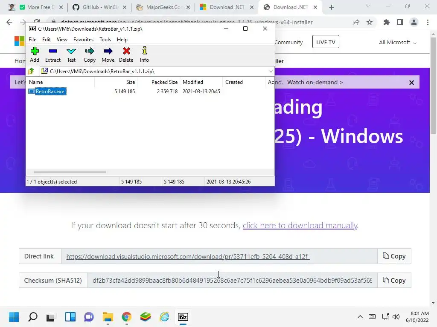The width and height of the screenshot is (437, 327).
Task: Follow the Watch on-demand link
Action: [315, 82]
